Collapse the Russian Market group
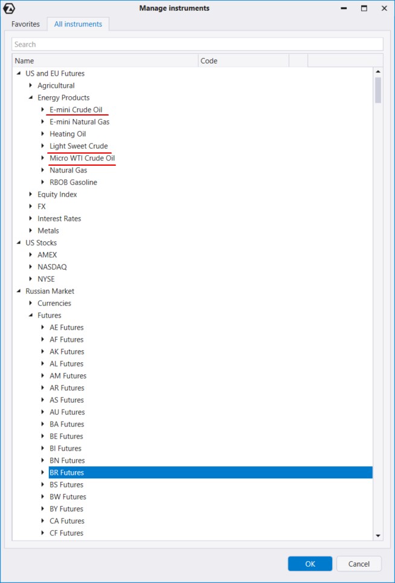This screenshot has height=583, width=395. (x=19, y=291)
